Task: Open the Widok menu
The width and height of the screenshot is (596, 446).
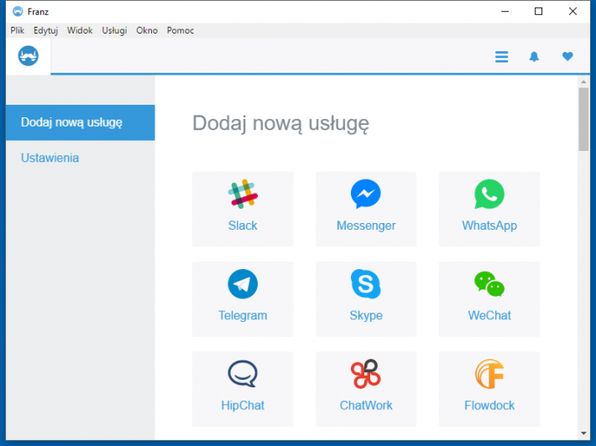Action: 80,30
